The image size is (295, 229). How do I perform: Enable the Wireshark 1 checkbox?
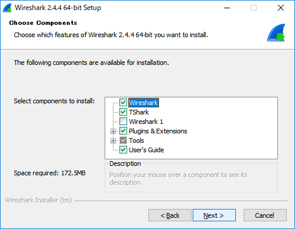coord(123,122)
